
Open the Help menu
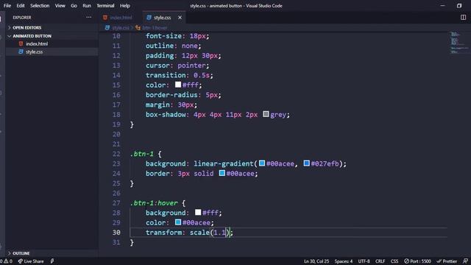click(x=125, y=6)
